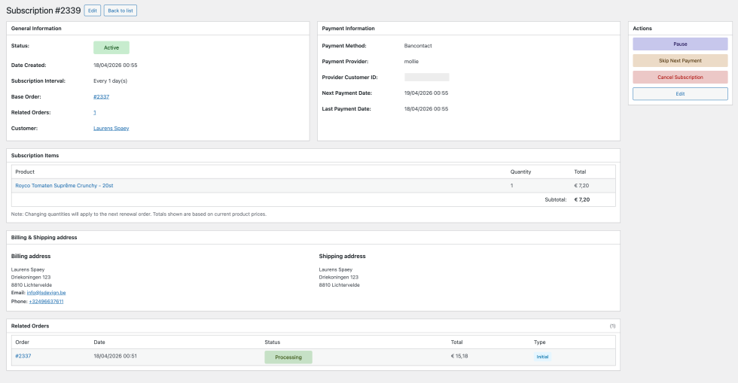Click the Related Orders panel header
Image resolution: width=738 pixels, height=383 pixels.
(x=32, y=326)
